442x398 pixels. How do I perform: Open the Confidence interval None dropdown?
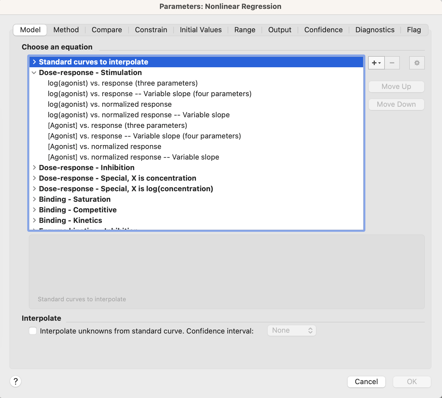point(292,330)
